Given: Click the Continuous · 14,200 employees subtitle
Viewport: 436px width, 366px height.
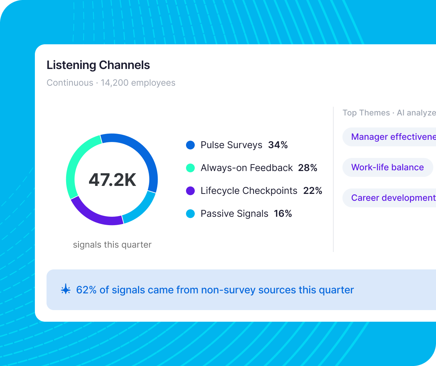Looking at the screenshot, I should 111,83.
